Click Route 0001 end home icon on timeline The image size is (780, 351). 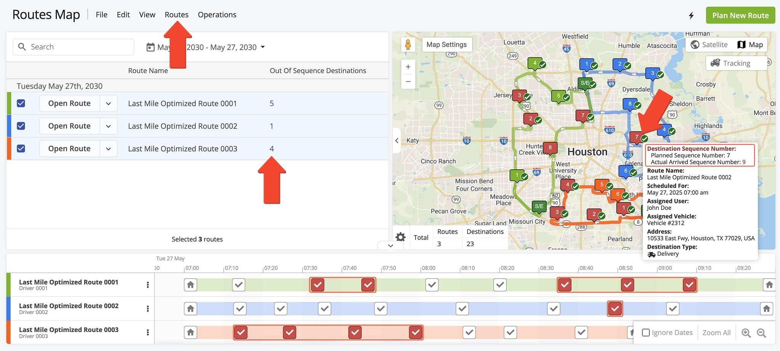[x=769, y=285]
